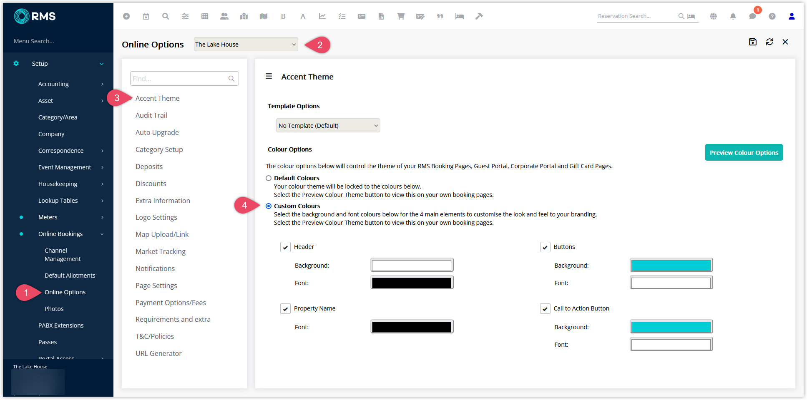The width and height of the screenshot is (807, 400).
Task: Open the checklist tasks icon in toolbar
Action: click(x=342, y=16)
